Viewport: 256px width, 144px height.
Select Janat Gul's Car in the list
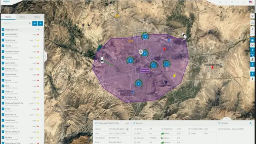click(x=11, y=114)
